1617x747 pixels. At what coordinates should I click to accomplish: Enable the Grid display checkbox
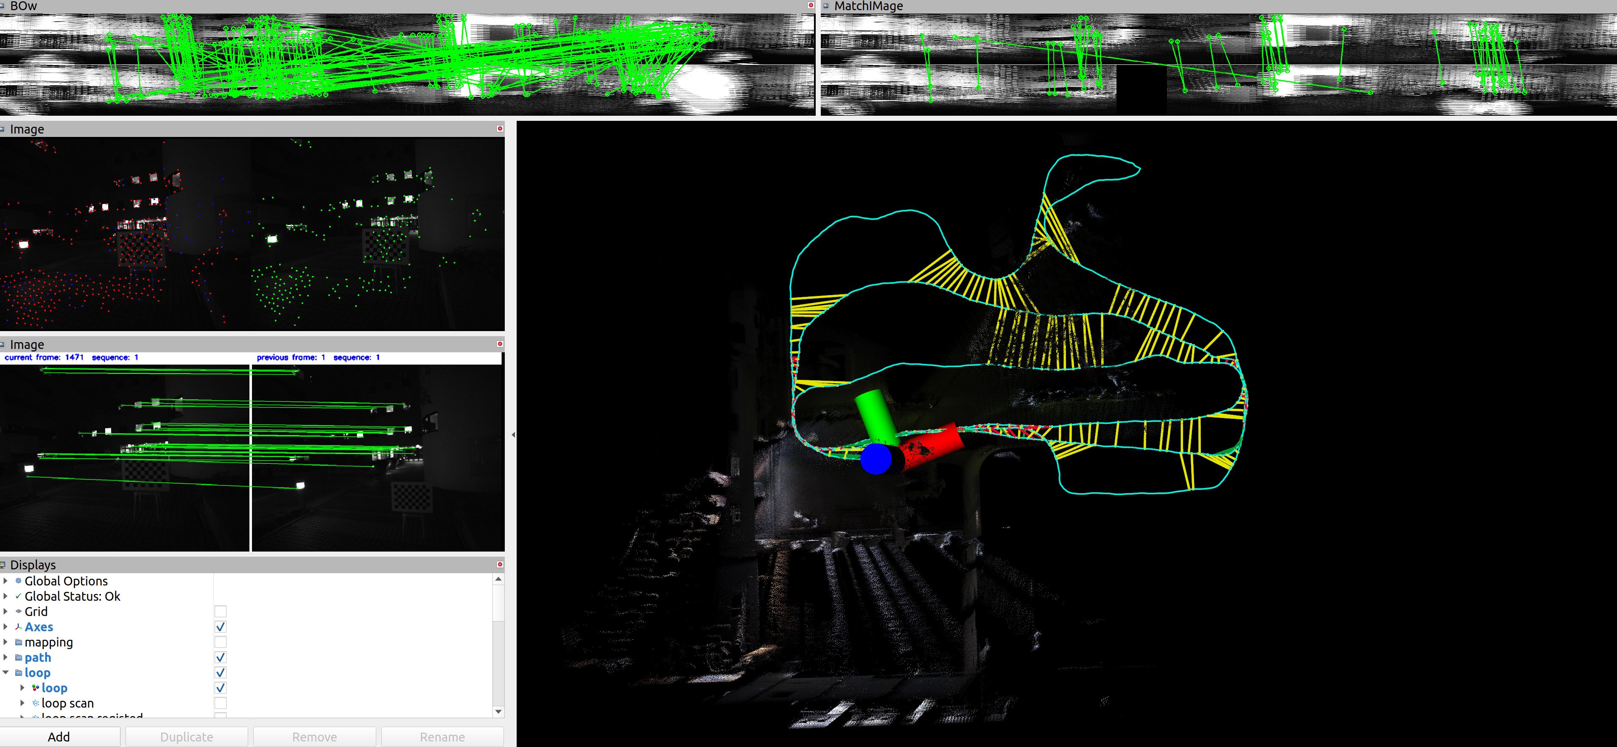pyautogui.click(x=220, y=611)
